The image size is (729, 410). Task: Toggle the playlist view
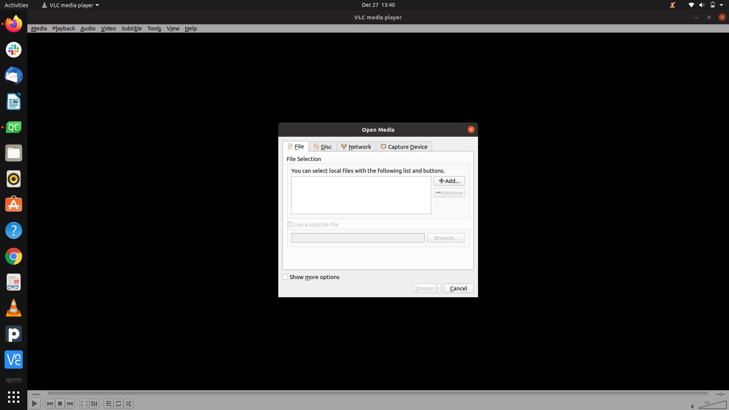109,404
